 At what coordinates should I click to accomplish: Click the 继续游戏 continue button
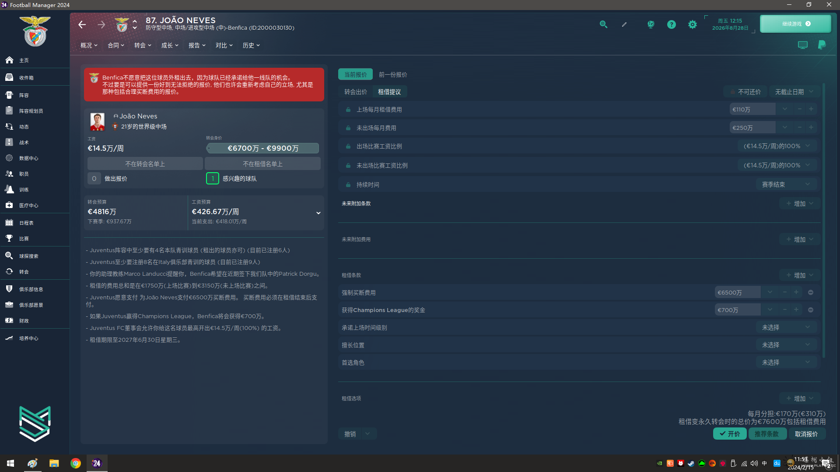coord(796,24)
